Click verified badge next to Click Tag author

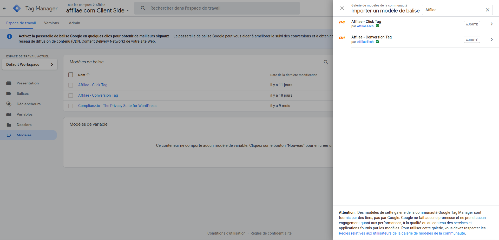(378, 26)
